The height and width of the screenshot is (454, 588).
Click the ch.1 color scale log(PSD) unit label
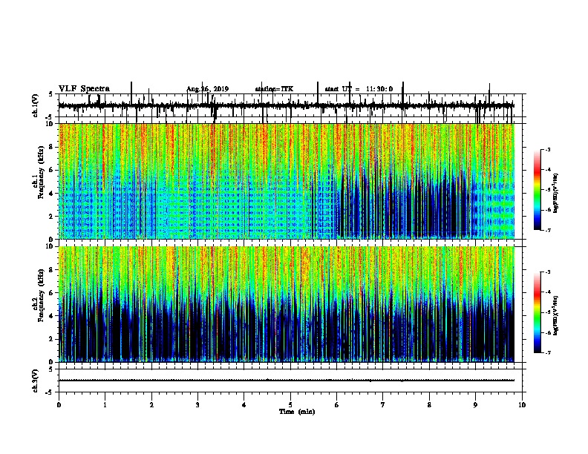click(556, 193)
